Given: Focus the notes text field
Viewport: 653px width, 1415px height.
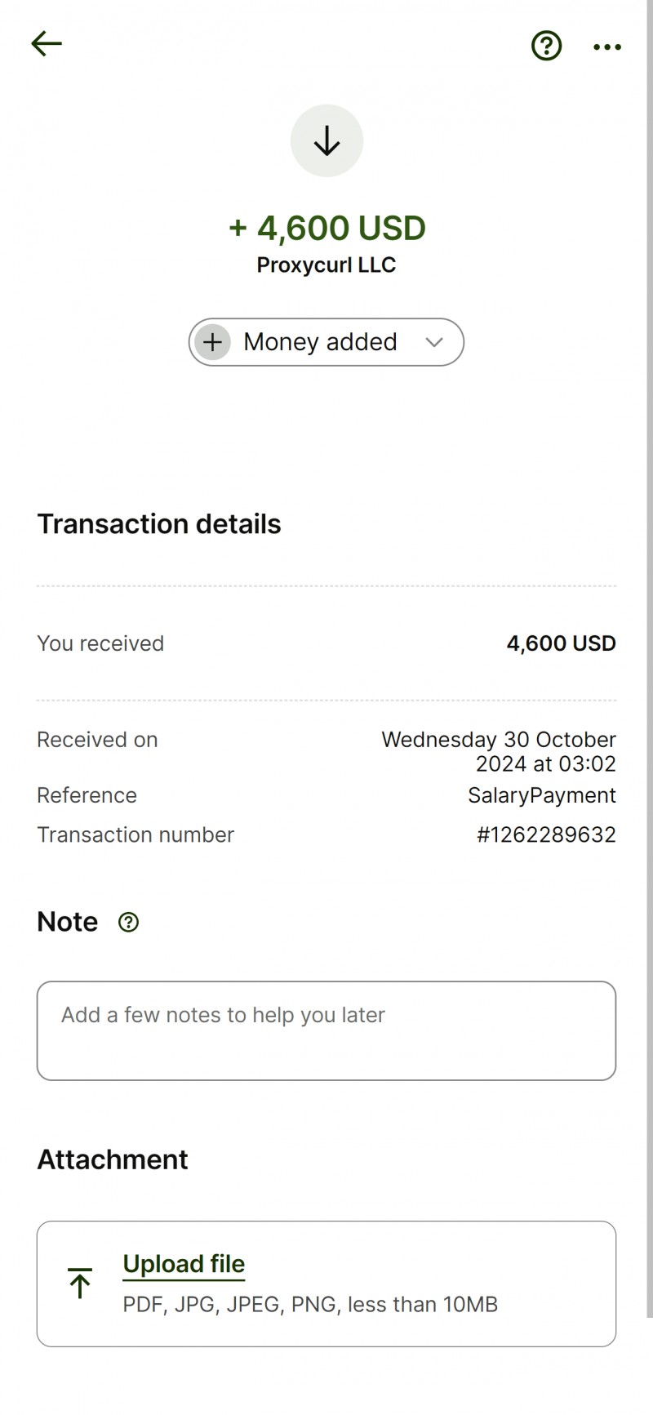Looking at the screenshot, I should pos(326,1030).
